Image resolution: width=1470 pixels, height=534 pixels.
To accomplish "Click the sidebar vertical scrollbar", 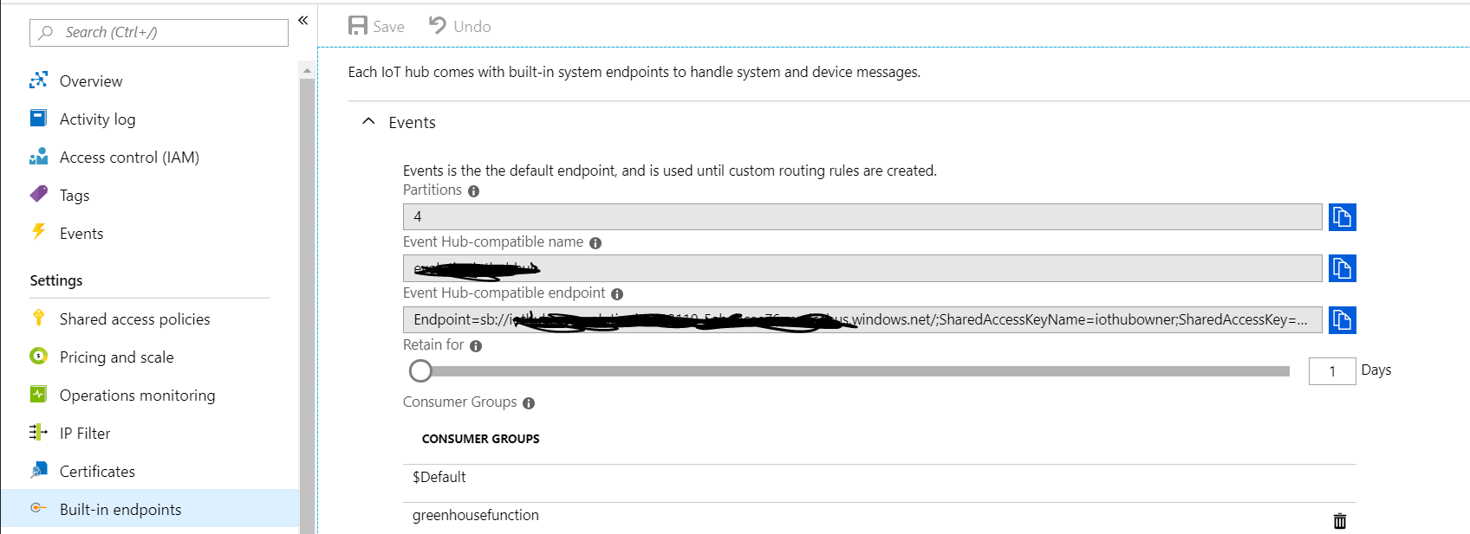I will pyautogui.click(x=307, y=305).
